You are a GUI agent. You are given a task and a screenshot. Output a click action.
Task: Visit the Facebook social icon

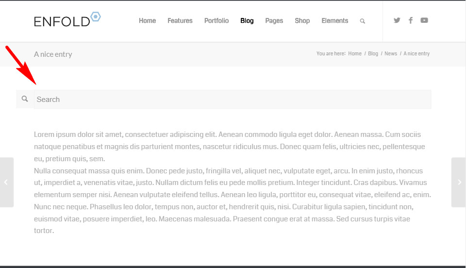pos(411,20)
